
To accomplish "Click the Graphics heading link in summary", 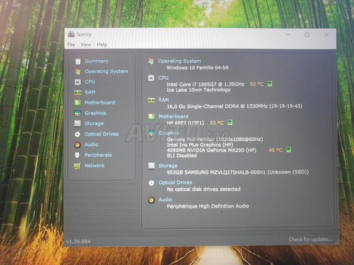I will tap(169, 133).
